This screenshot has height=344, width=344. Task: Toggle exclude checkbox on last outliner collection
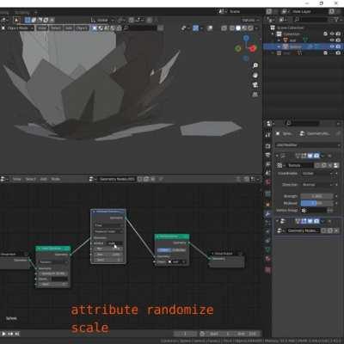coord(325,53)
